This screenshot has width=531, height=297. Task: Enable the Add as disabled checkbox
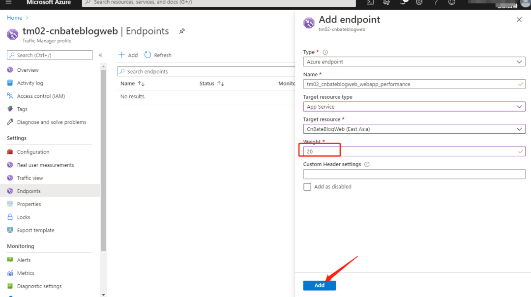(x=307, y=186)
